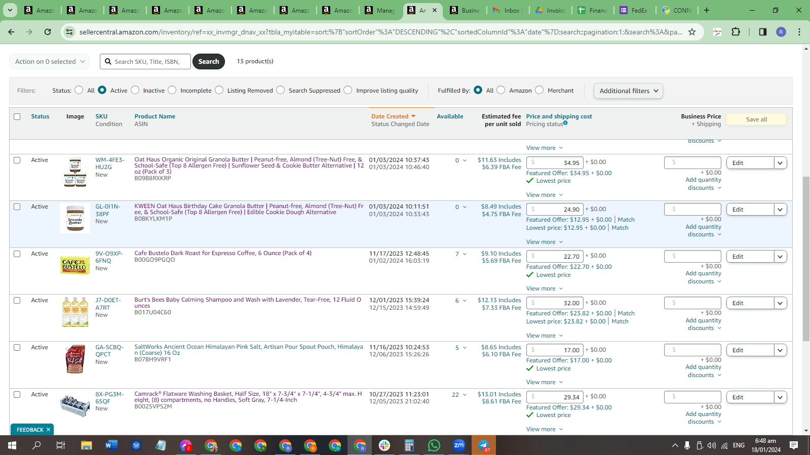
Task: Click Edit for the Burt's Bees row
Action: click(x=750, y=303)
